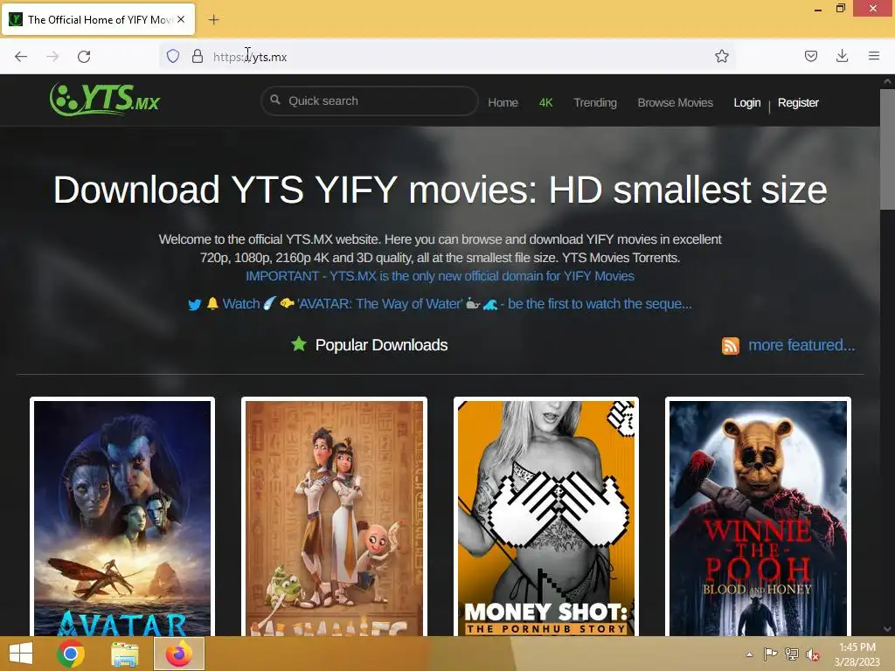Click the YTS.MX logo

[x=105, y=100]
